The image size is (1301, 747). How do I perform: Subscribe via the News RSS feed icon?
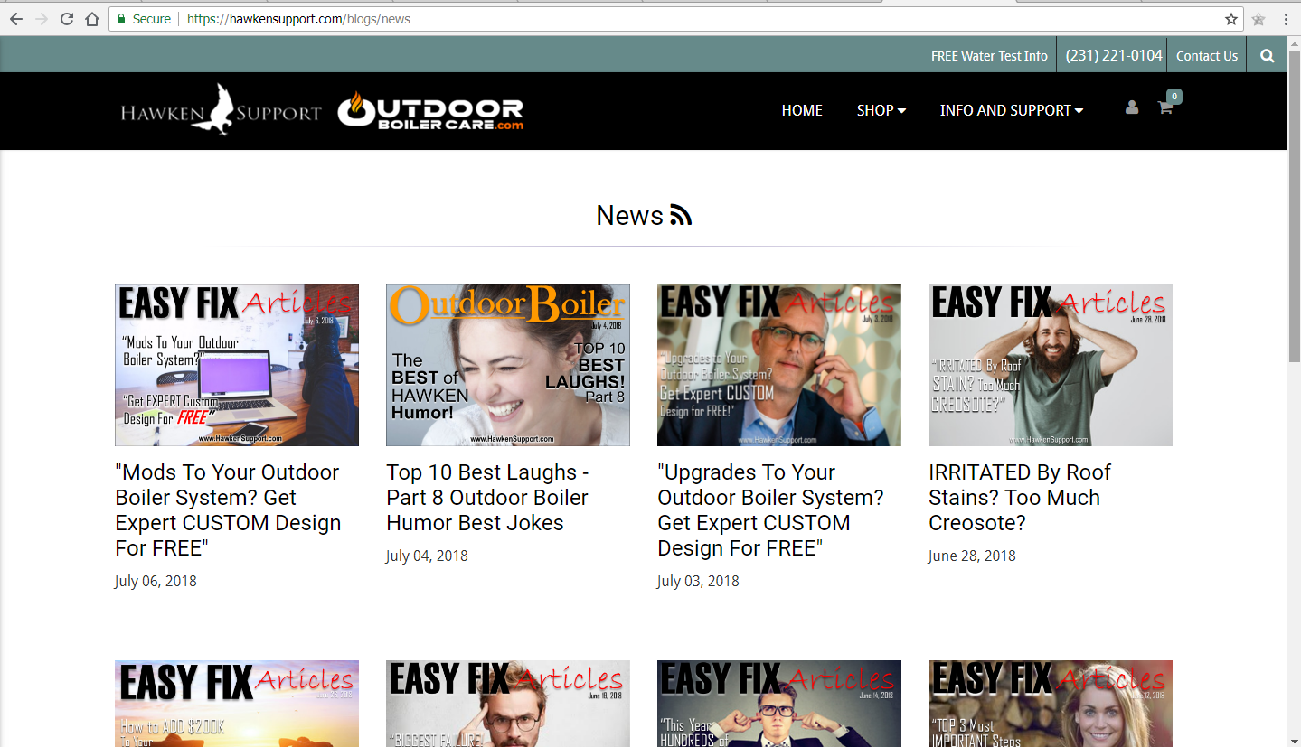pos(681,215)
